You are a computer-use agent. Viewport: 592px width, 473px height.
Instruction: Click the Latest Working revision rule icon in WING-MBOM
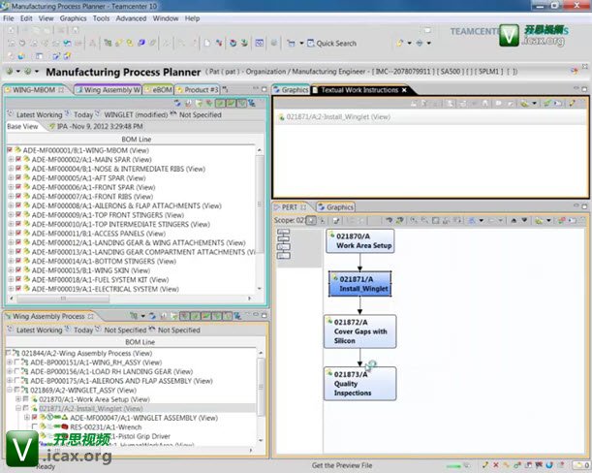[12, 114]
